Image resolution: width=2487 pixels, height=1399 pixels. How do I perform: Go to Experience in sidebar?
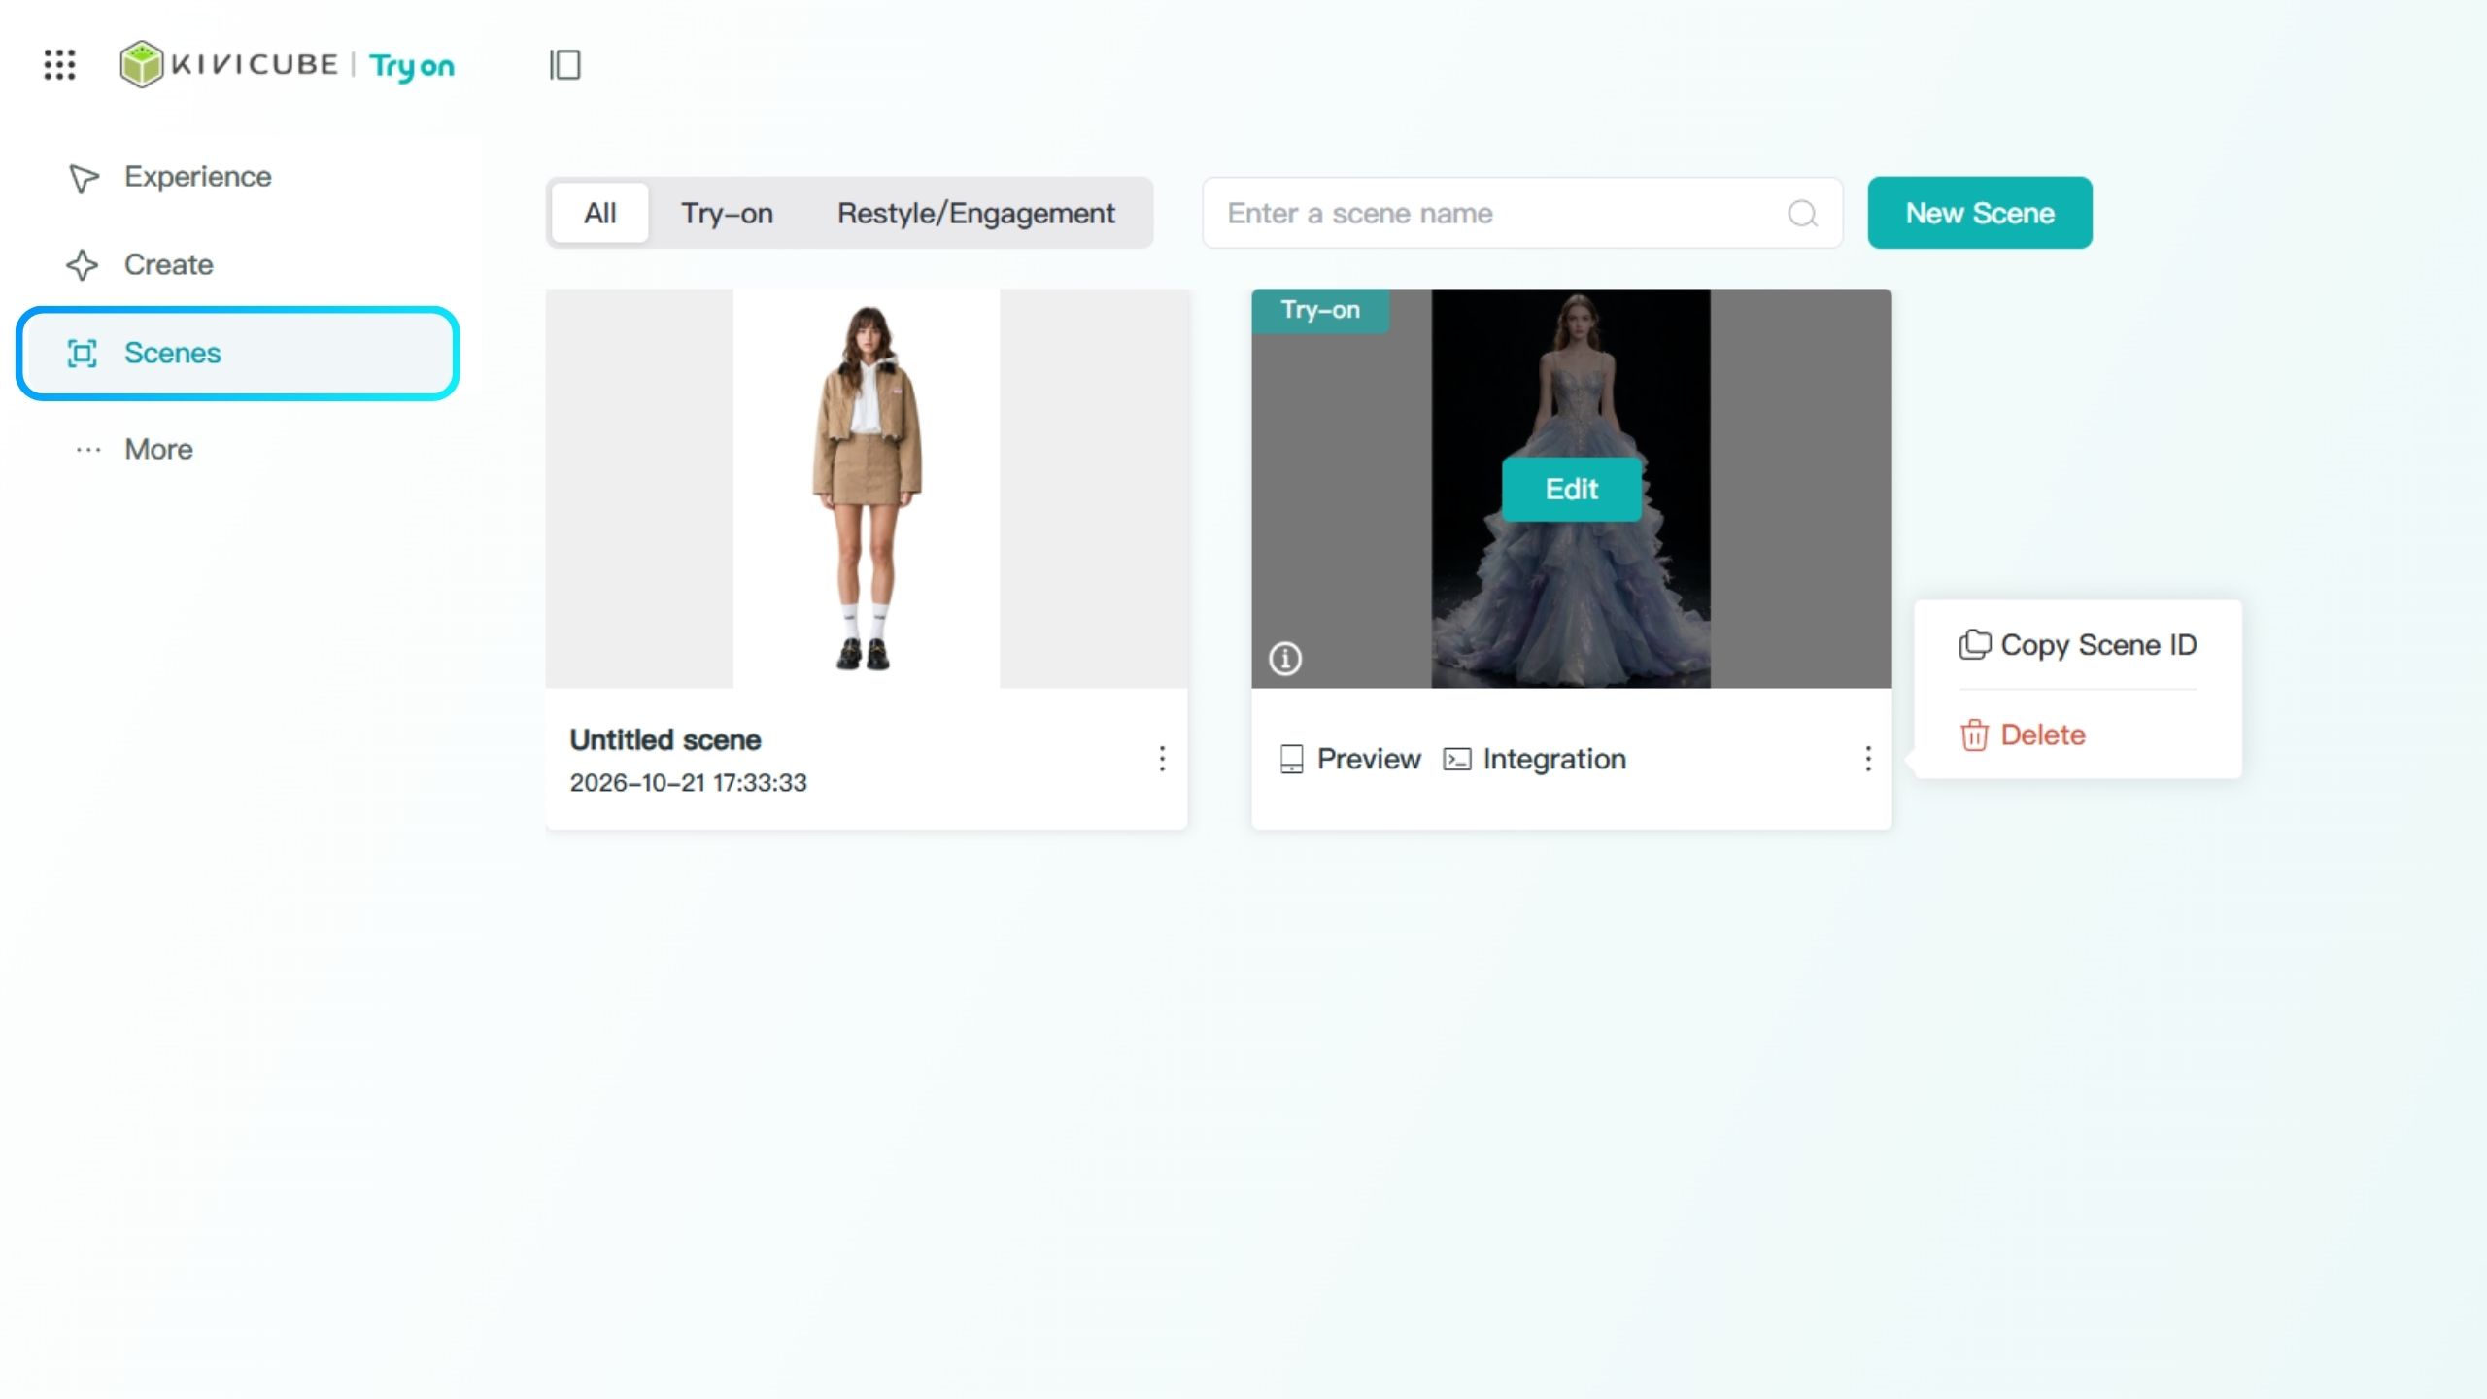click(169, 177)
